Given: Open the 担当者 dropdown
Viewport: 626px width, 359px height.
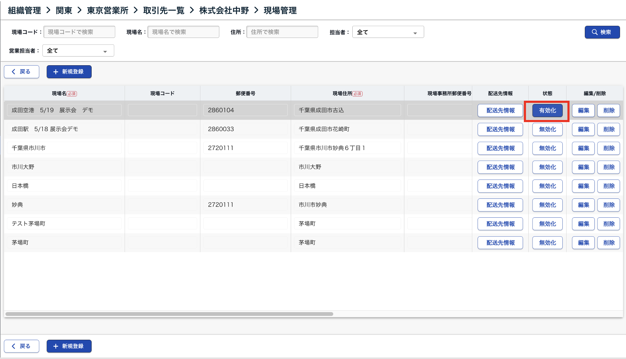Looking at the screenshot, I should [x=388, y=32].
